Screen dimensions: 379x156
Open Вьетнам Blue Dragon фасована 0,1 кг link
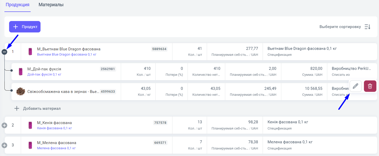(x=67, y=55)
